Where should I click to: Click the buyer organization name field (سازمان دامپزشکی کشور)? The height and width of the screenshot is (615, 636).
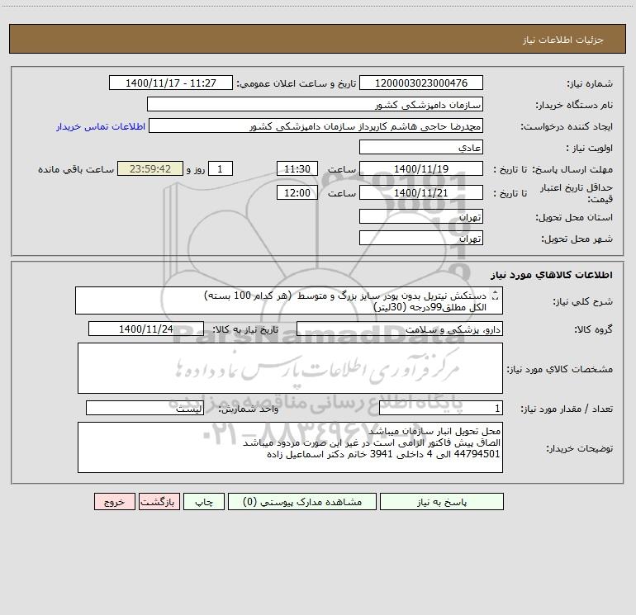pyautogui.click(x=315, y=104)
